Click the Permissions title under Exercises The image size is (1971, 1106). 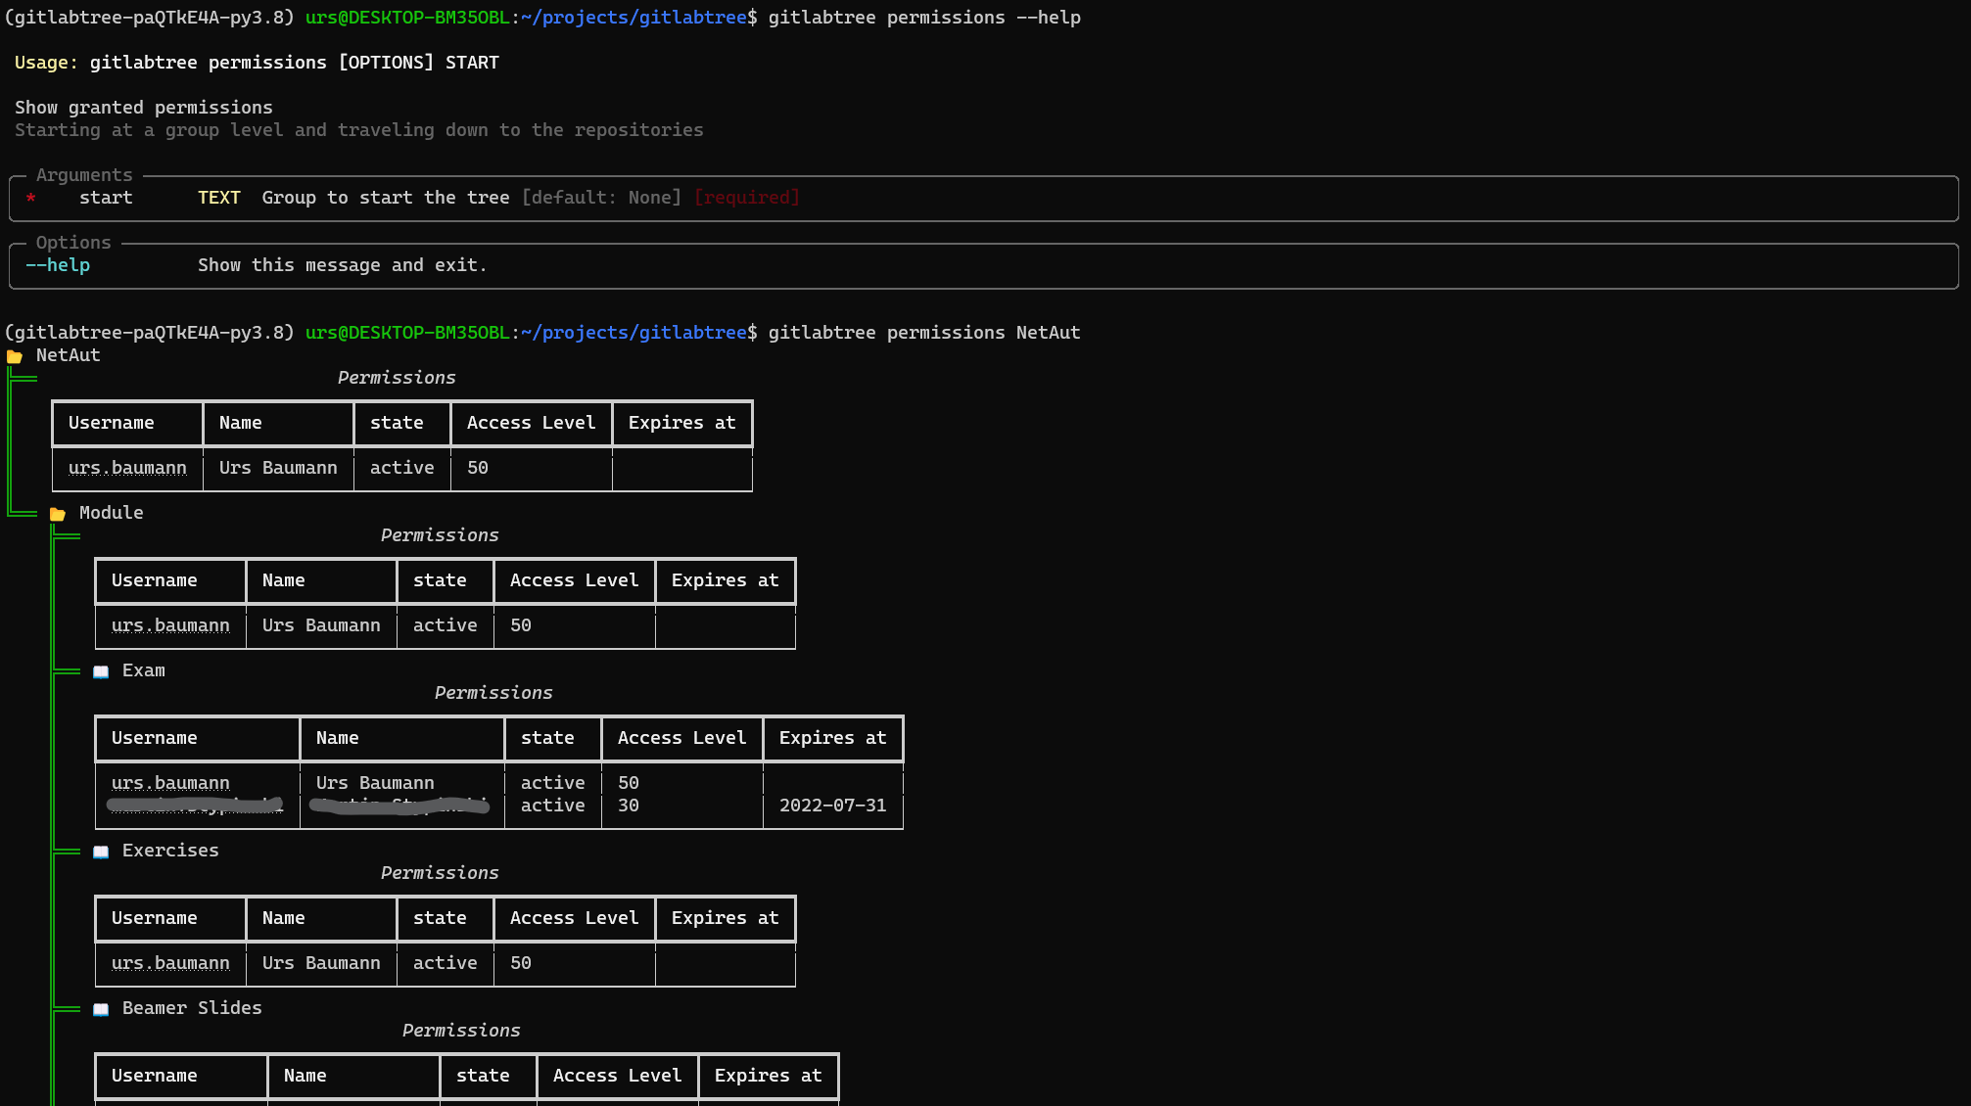click(x=440, y=873)
